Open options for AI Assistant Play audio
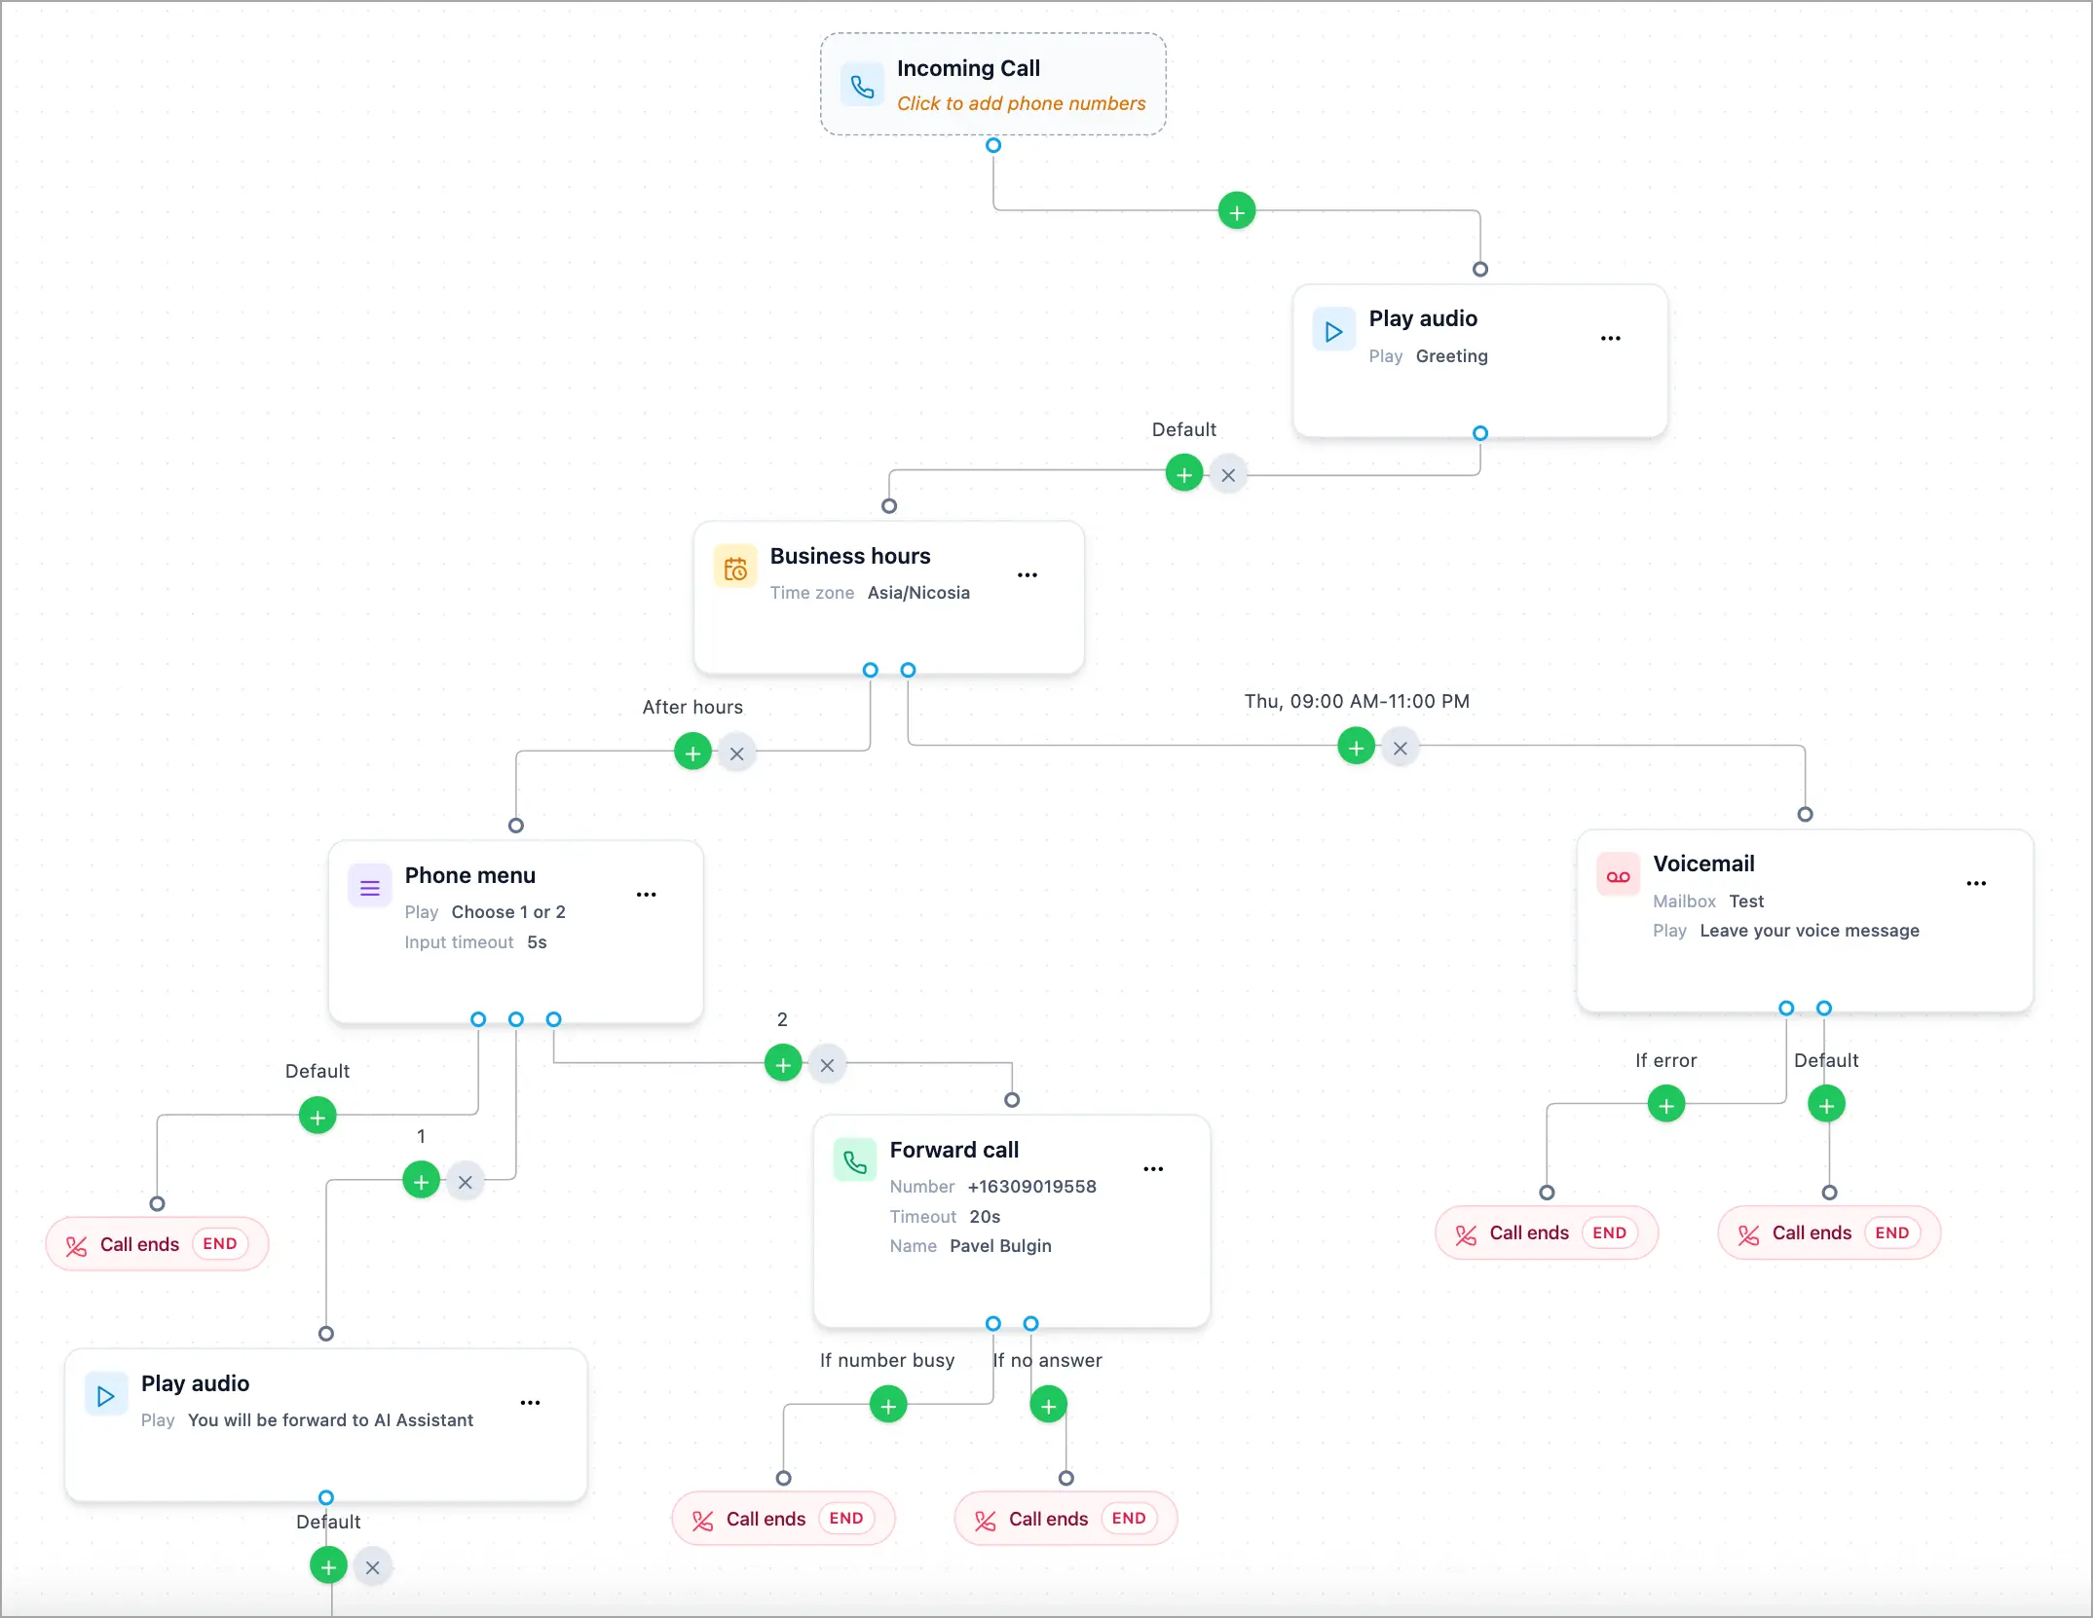2093x1618 pixels. [531, 1403]
